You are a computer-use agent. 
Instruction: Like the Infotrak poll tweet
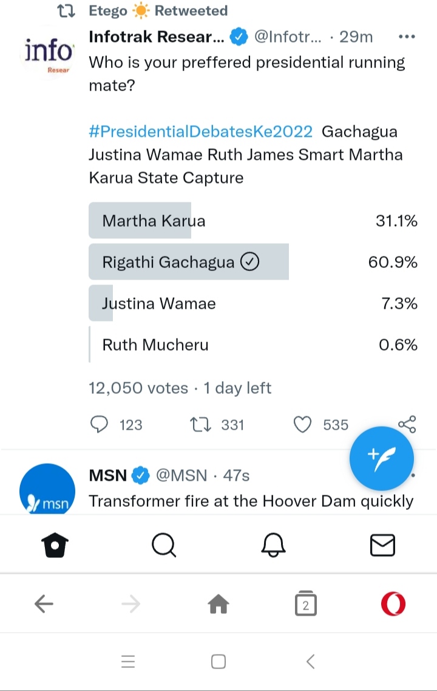click(x=302, y=424)
